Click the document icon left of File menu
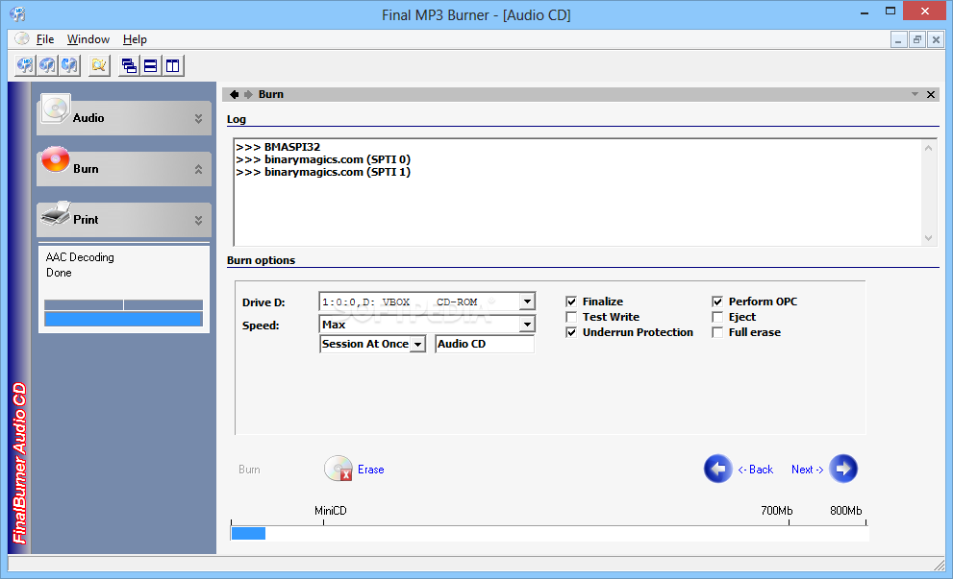Image resolution: width=953 pixels, height=579 pixels. coord(22,38)
